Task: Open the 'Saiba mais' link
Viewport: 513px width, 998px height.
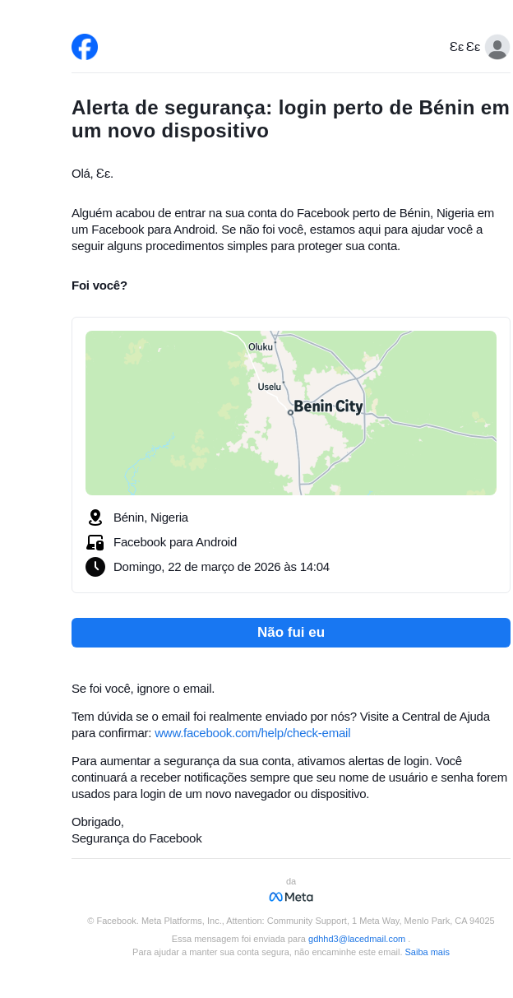Action: pyautogui.click(x=427, y=952)
